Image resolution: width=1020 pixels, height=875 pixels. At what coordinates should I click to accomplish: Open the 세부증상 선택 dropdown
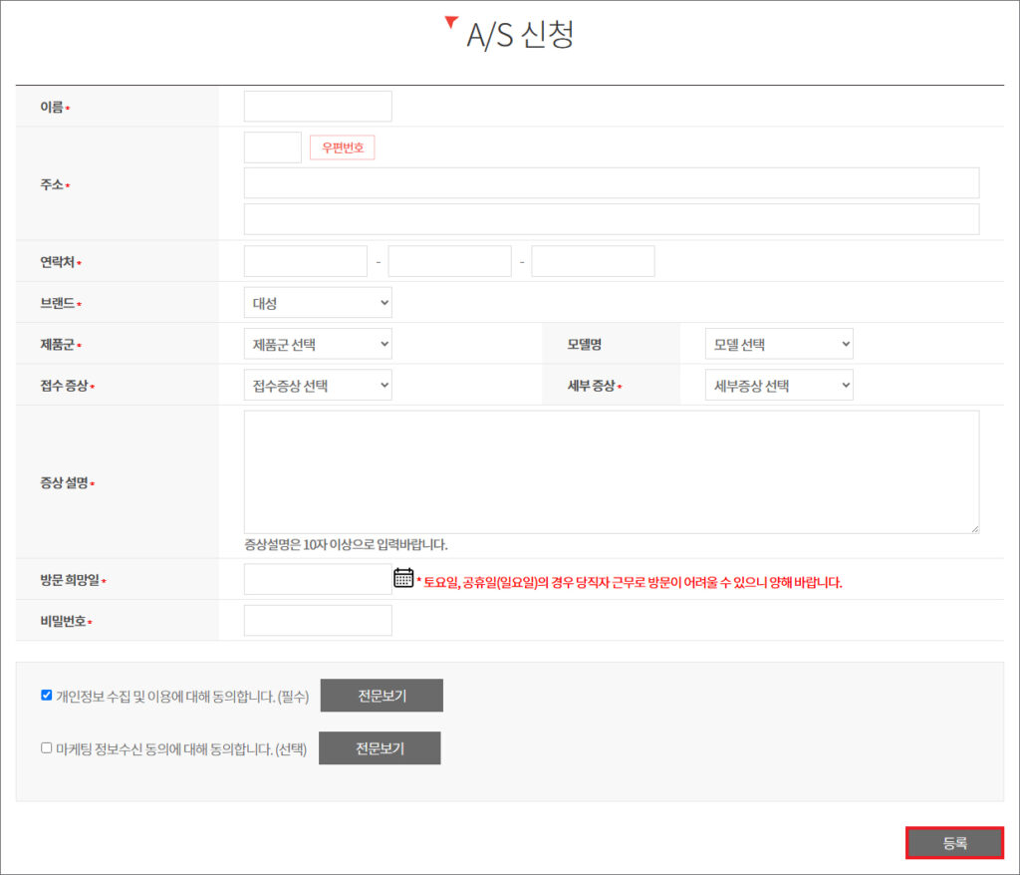(x=778, y=385)
